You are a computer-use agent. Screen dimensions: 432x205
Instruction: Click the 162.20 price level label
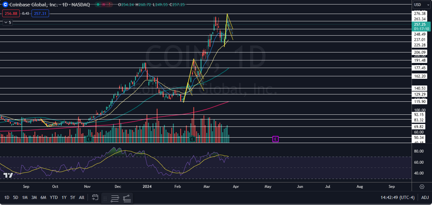[420, 76]
